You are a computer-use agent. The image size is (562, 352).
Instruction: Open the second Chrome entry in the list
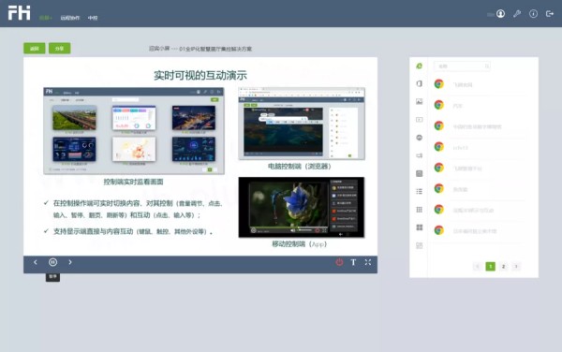[x=480, y=105]
